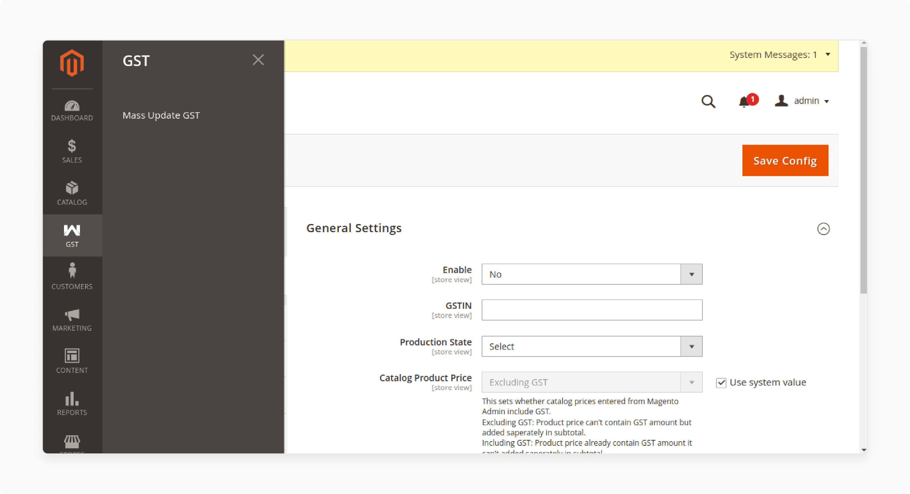This screenshot has height=494, width=910.
Task: Open the Dashboard menu
Action: click(72, 110)
